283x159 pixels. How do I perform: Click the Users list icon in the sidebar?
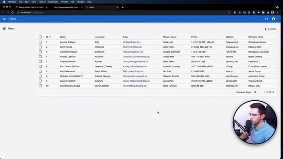4,28
